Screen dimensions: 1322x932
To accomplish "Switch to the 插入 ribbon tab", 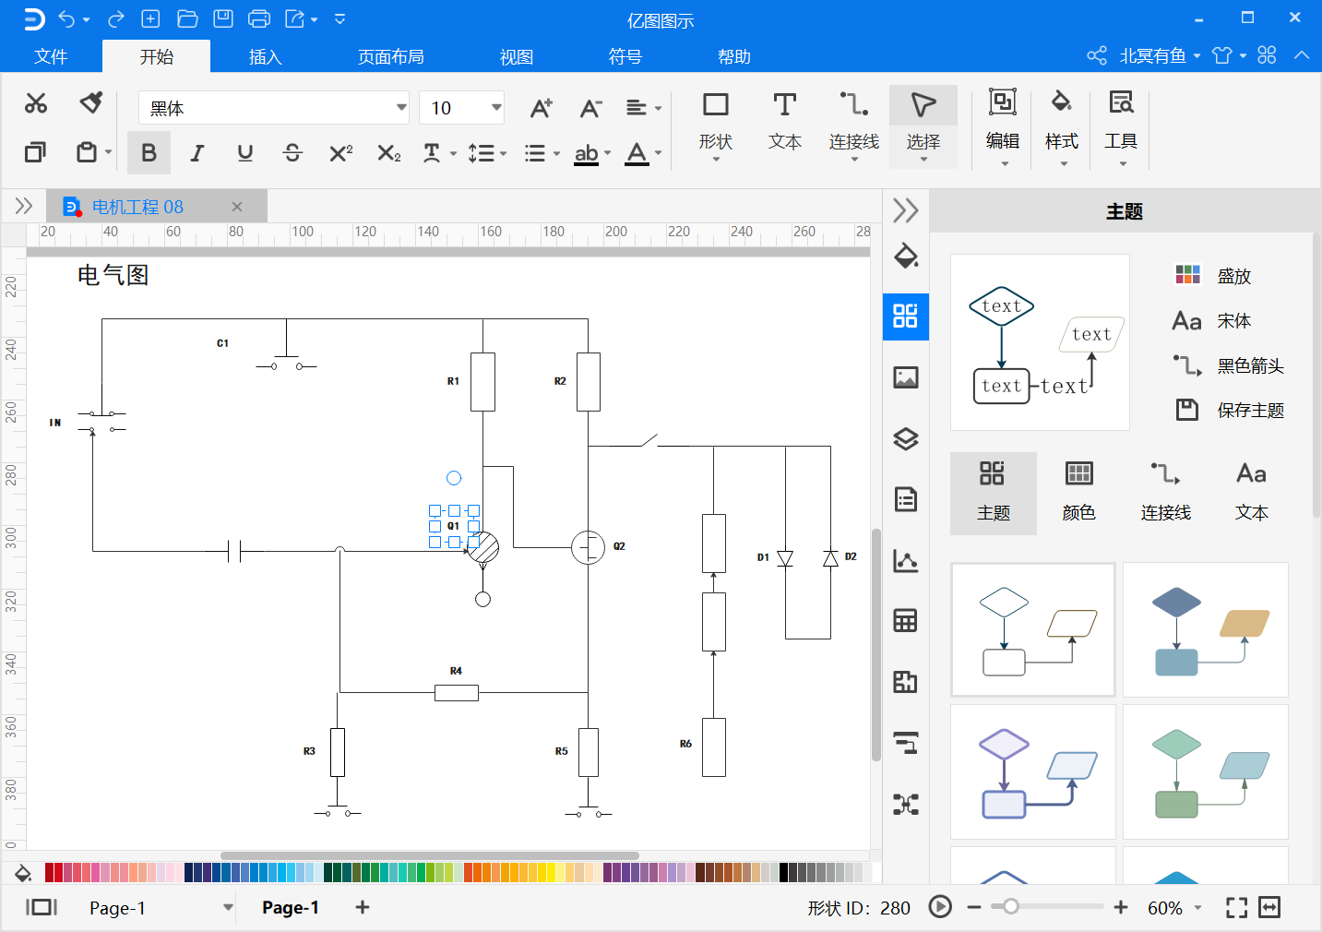I will (265, 56).
